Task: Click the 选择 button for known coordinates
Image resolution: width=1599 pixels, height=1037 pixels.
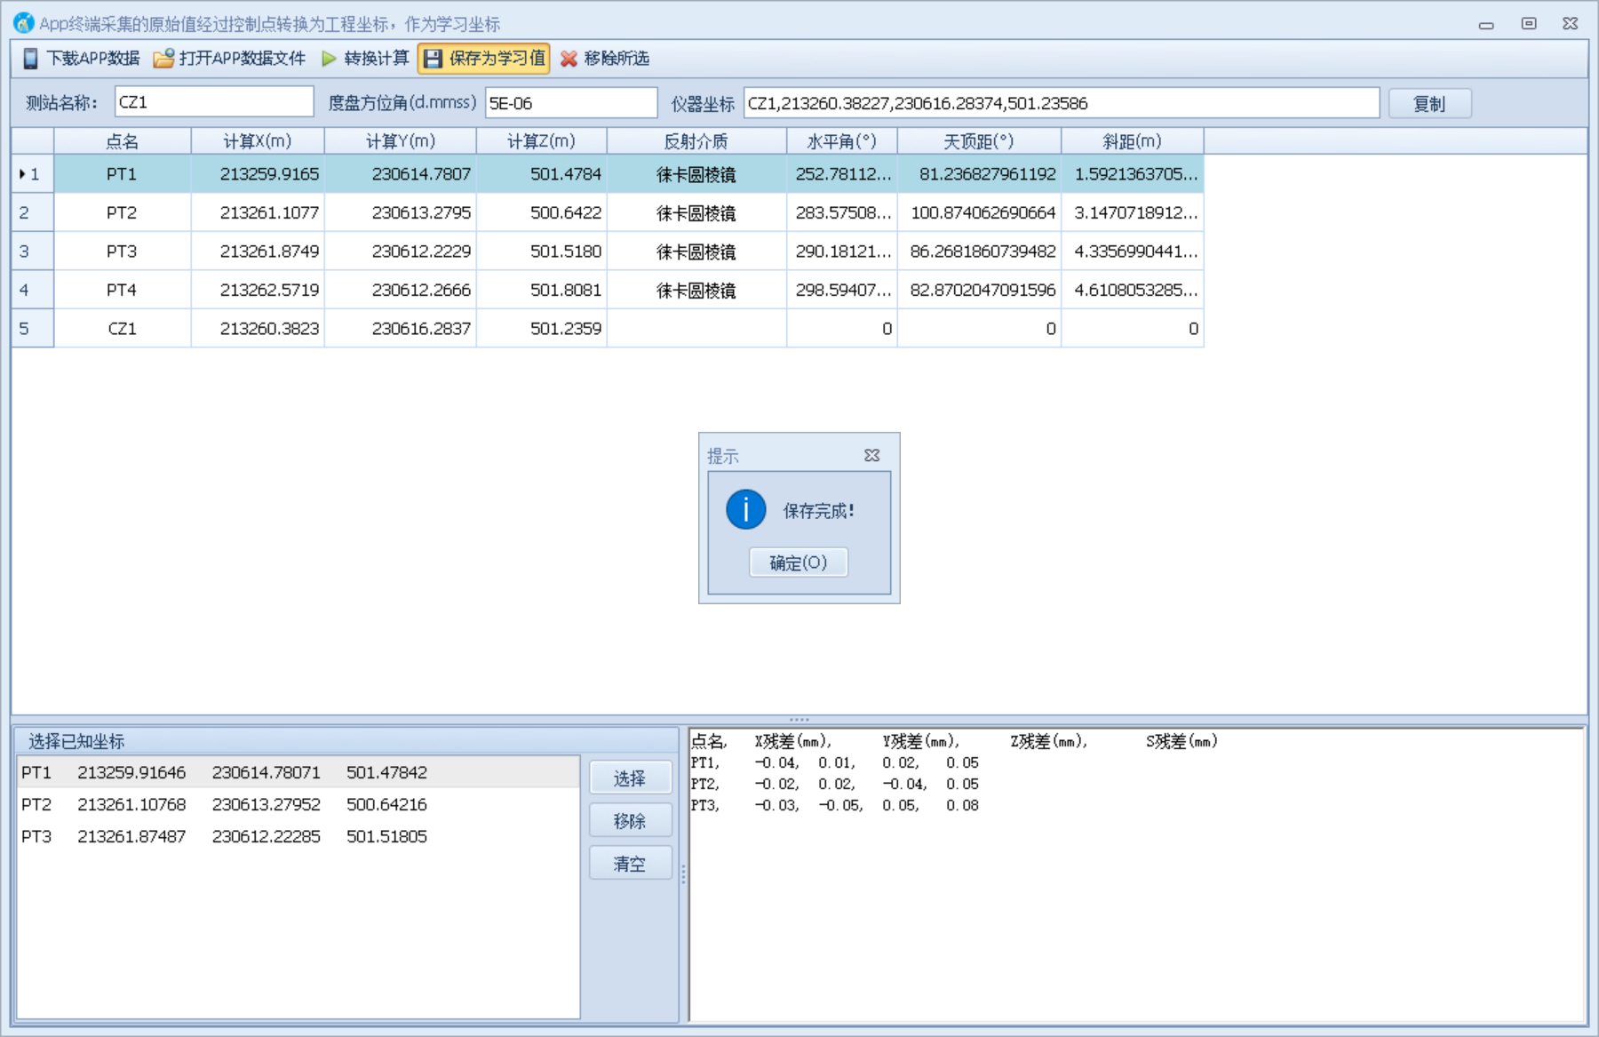Action: click(x=630, y=778)
